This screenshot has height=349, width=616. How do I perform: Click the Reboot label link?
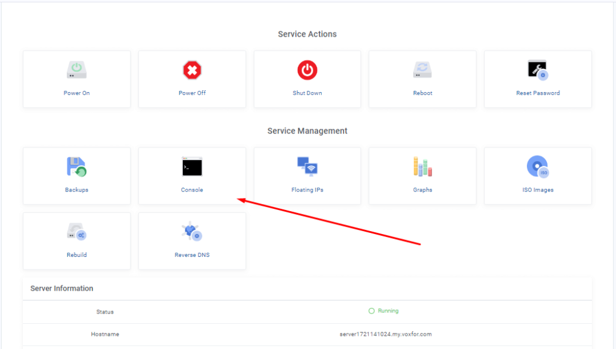pos(422,93)
